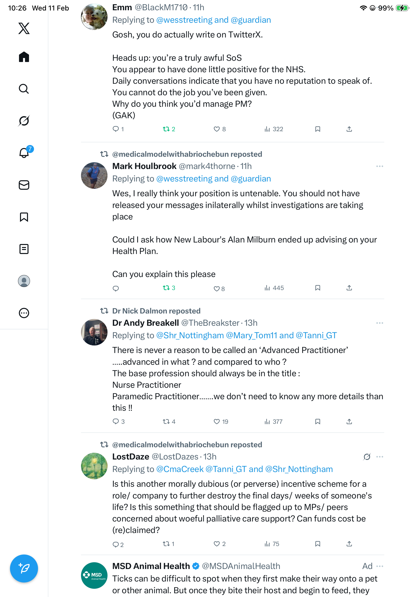Open the @TheBreakster profile handle
This screenshot has height=597, width=417.
210,323
